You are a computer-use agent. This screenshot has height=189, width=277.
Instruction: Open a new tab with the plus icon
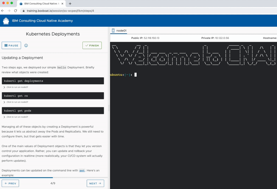tap(70, 4)
